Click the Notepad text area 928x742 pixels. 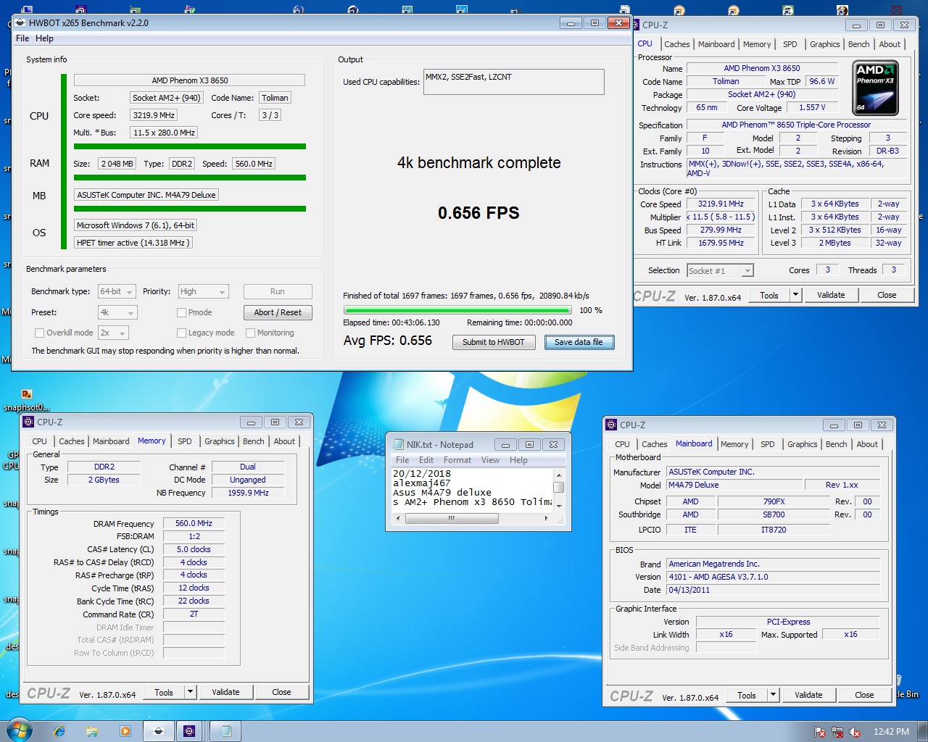(472, 489)
